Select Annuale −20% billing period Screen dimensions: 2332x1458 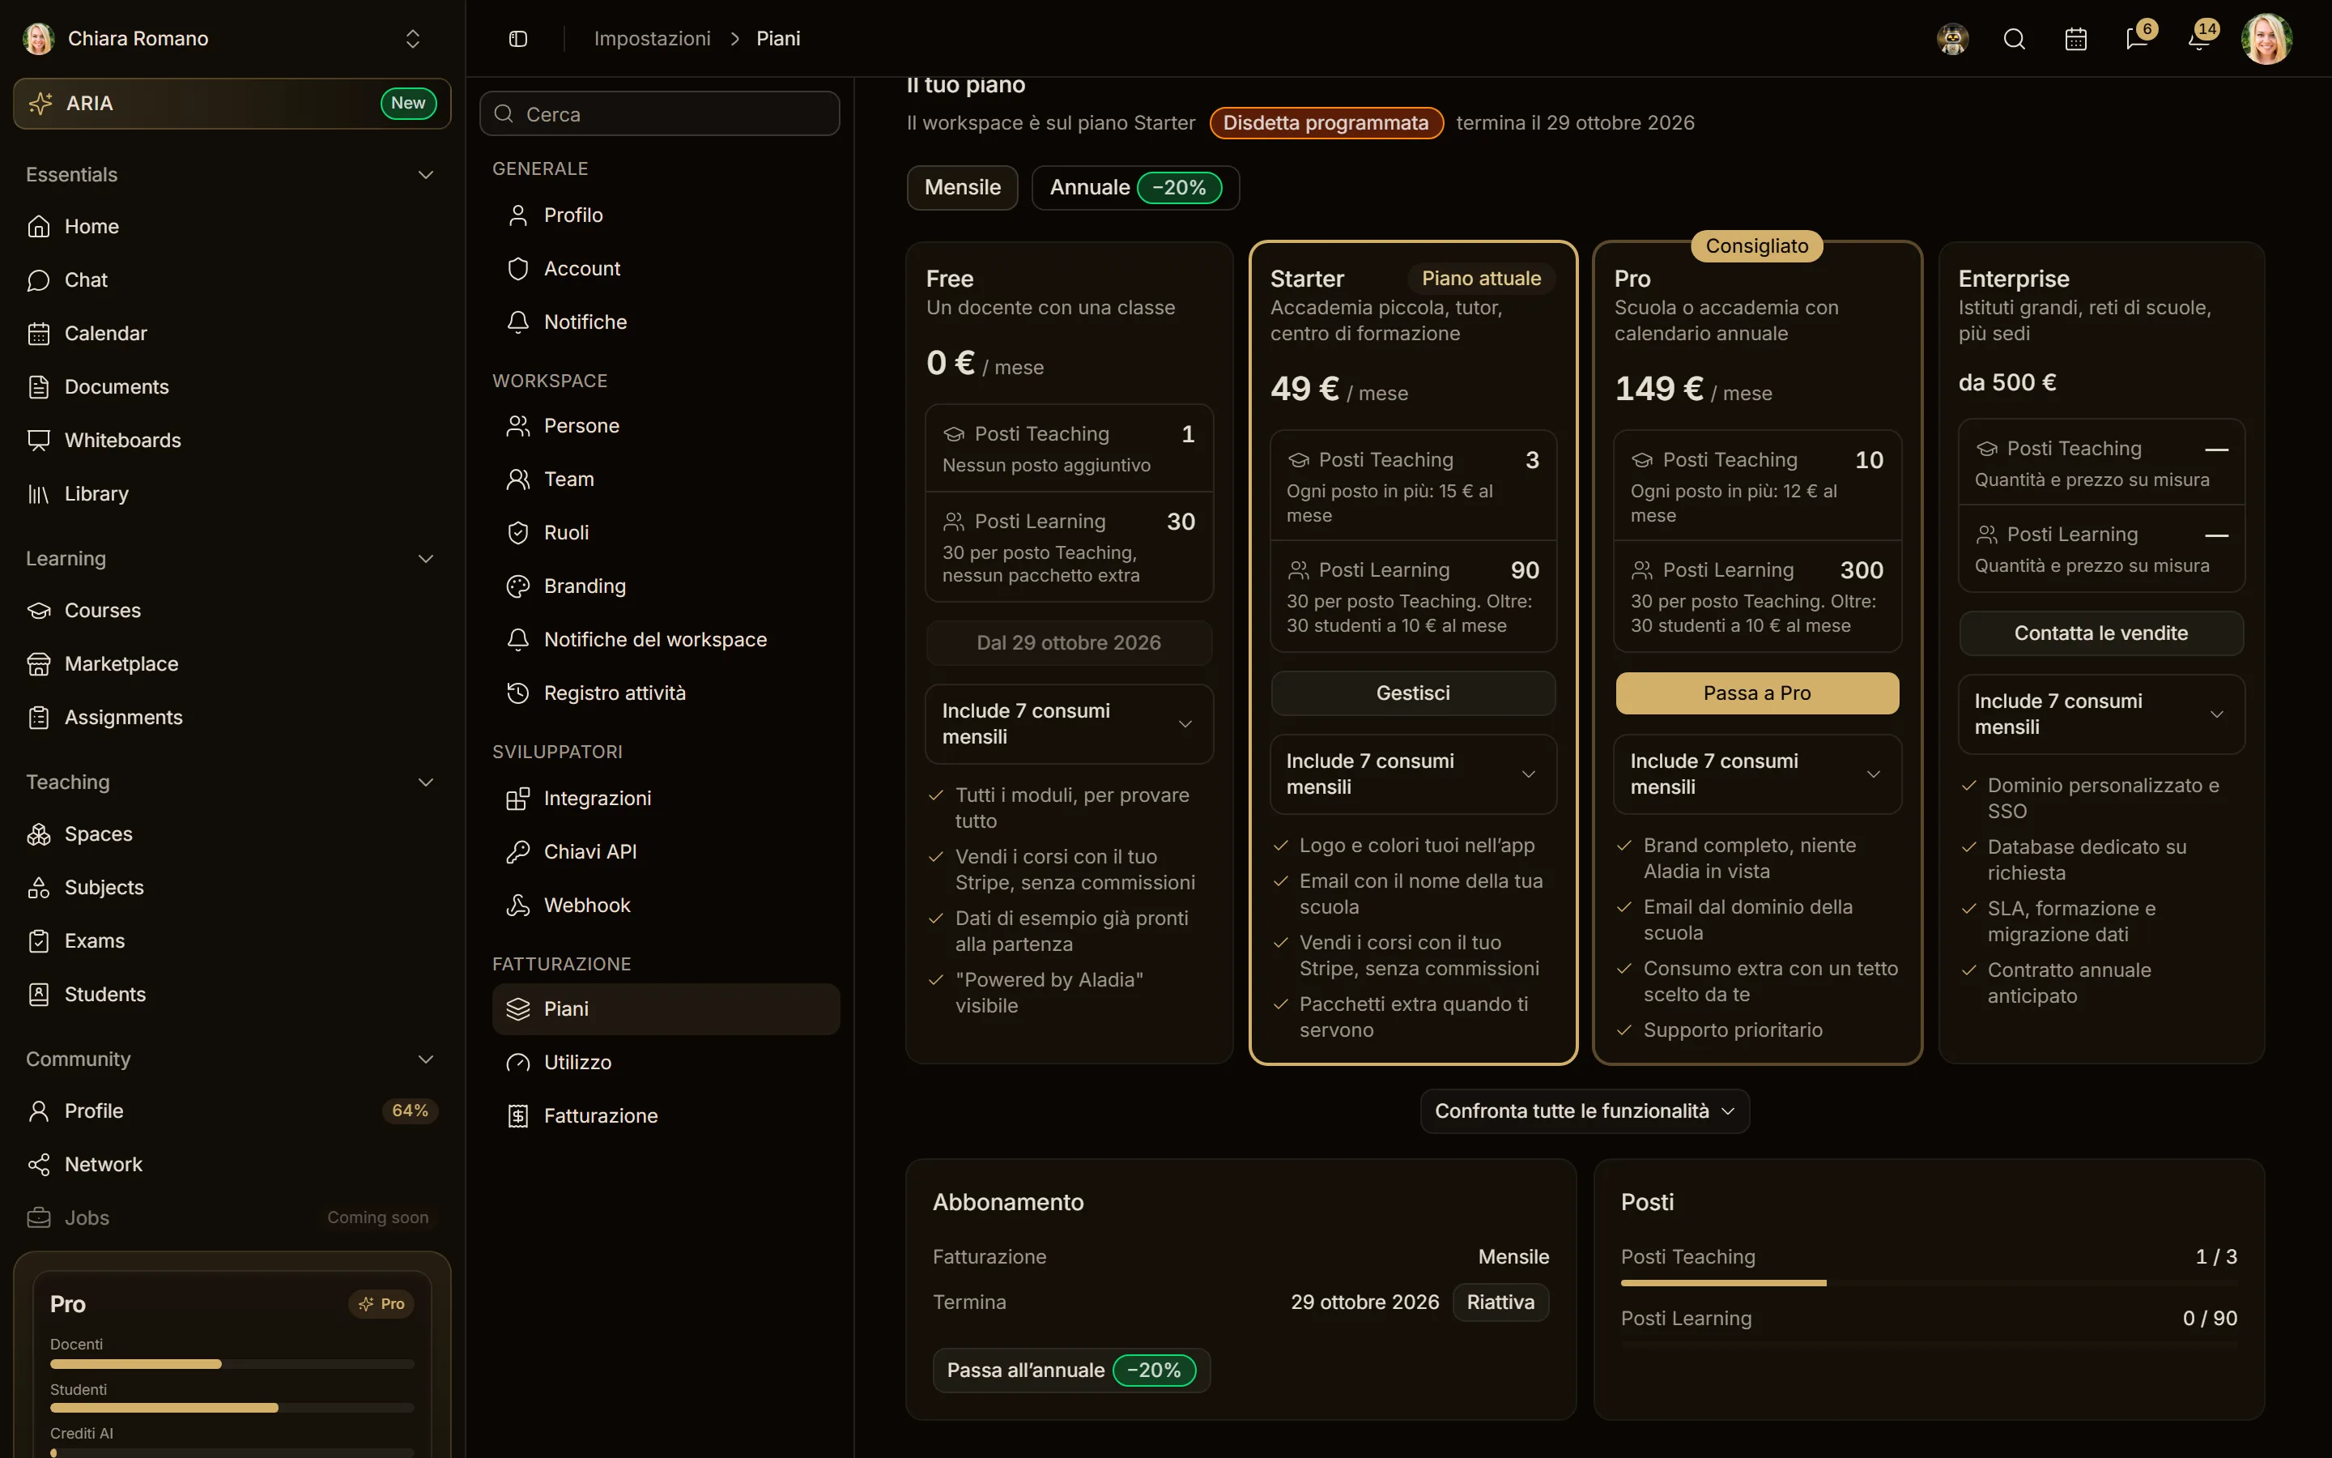click(1135, 187)
